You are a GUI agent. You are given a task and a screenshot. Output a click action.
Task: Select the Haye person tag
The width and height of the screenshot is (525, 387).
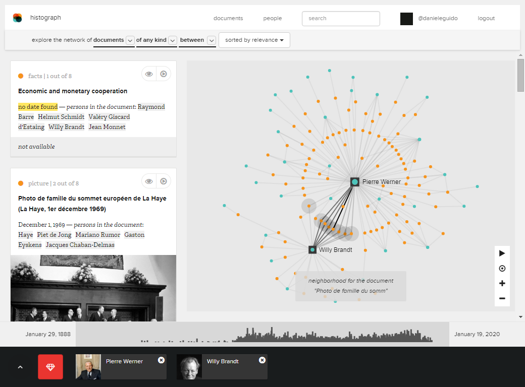(25, 235)
